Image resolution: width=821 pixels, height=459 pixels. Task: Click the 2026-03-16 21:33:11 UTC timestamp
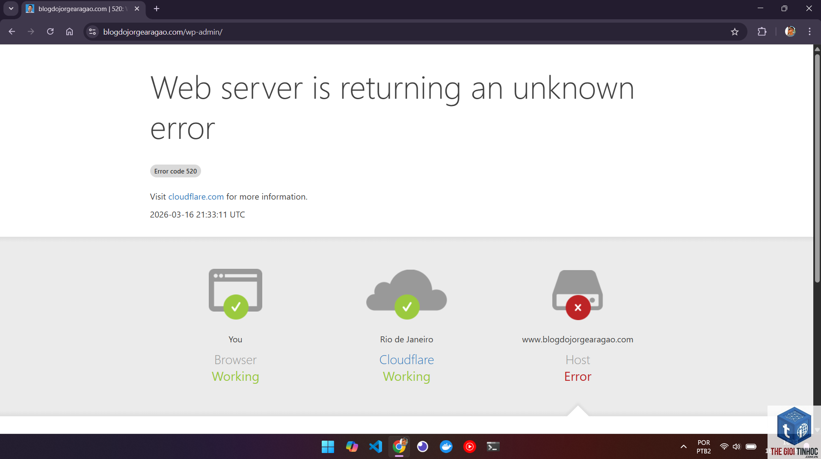point(197,215)
